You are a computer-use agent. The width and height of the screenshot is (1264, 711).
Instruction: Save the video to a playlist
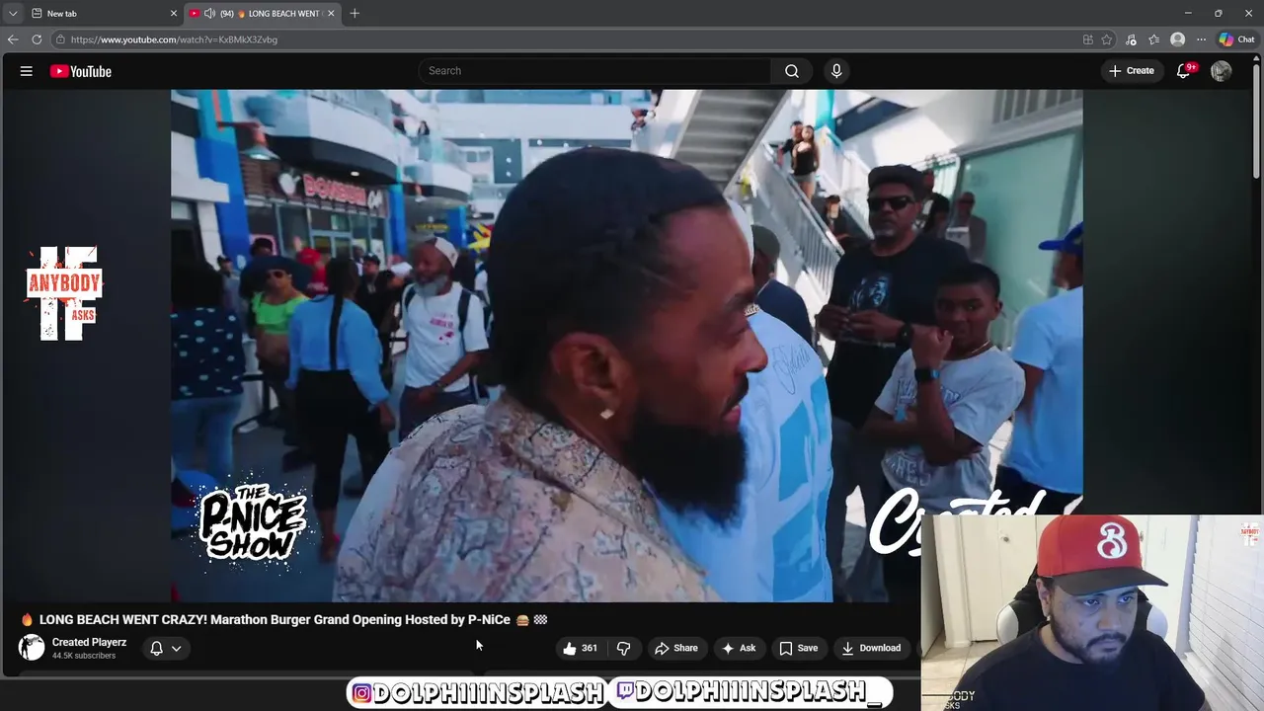[798, 648]
